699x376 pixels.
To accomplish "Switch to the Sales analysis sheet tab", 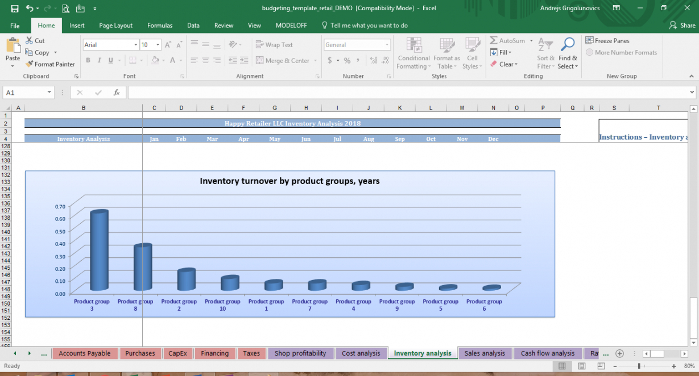I will tap(485, 353).
